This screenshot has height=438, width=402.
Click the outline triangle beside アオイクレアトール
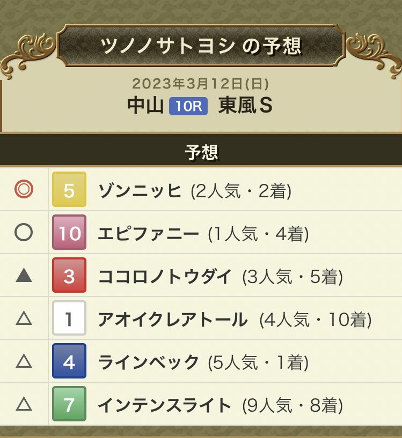pyautogui.click(x=24, y=318)
